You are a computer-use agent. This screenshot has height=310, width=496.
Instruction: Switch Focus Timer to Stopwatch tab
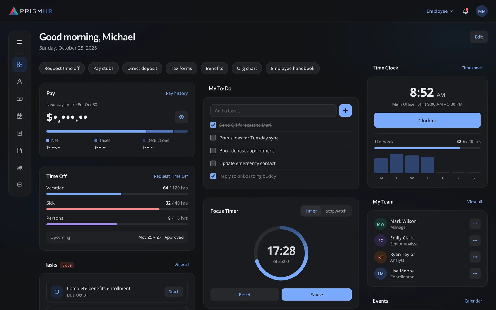click(336, 211)
